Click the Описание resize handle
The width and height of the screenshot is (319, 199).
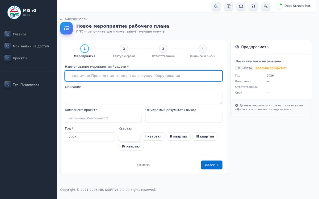click(x=221, y=102)
